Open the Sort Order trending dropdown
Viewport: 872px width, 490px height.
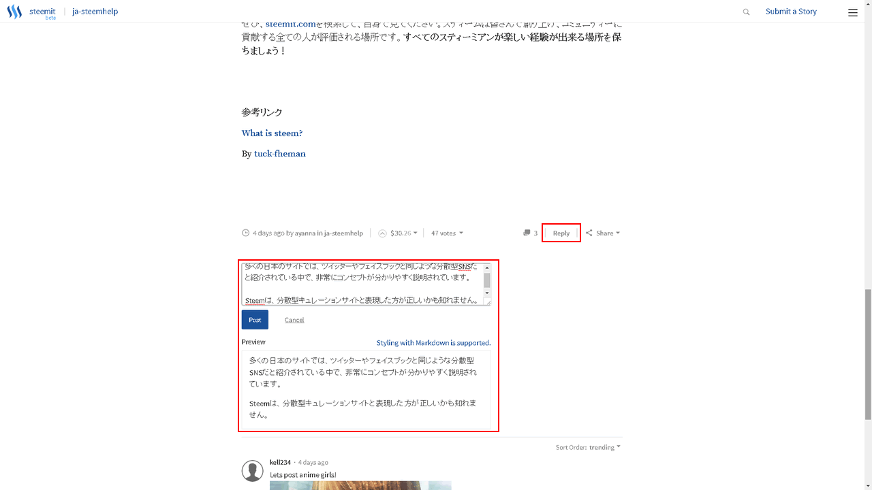[x=605, y=447]
